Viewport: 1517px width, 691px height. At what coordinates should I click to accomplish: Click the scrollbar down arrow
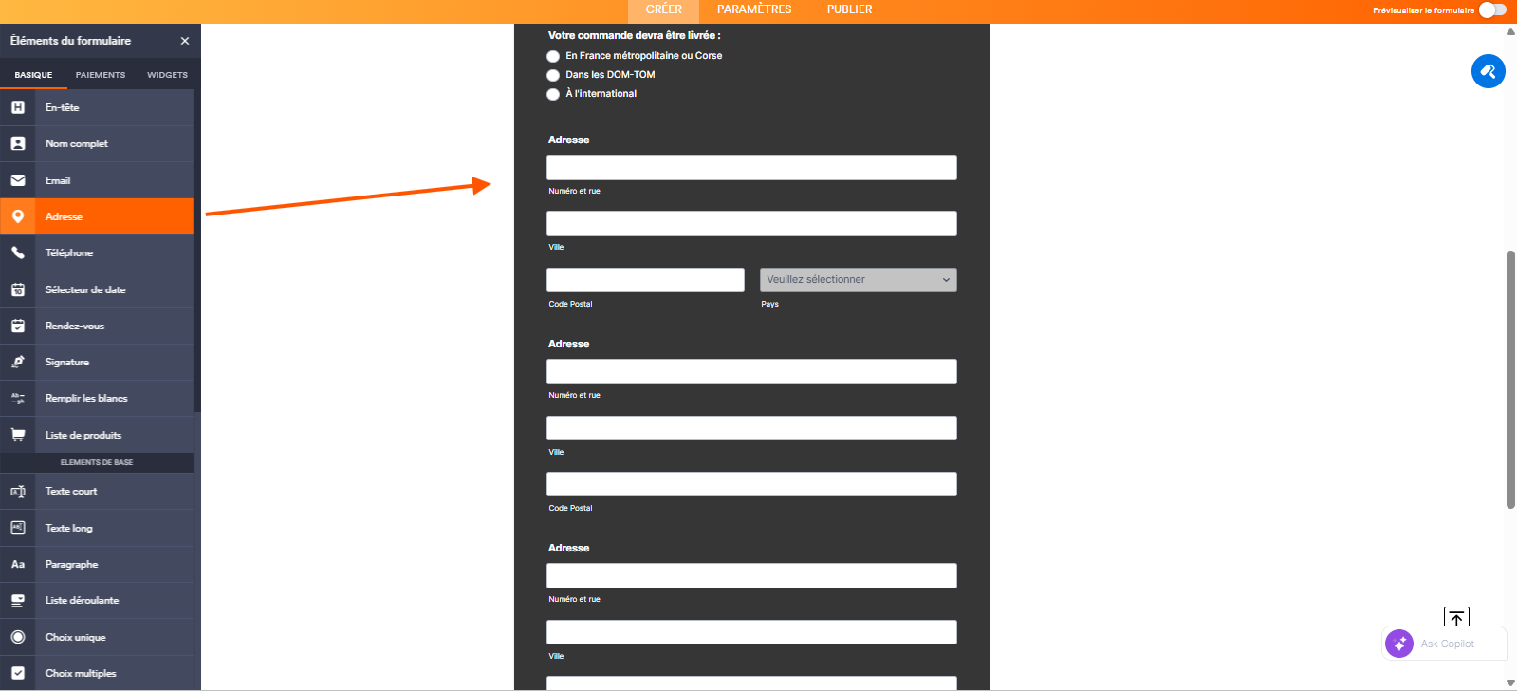tap(1510, 682)
